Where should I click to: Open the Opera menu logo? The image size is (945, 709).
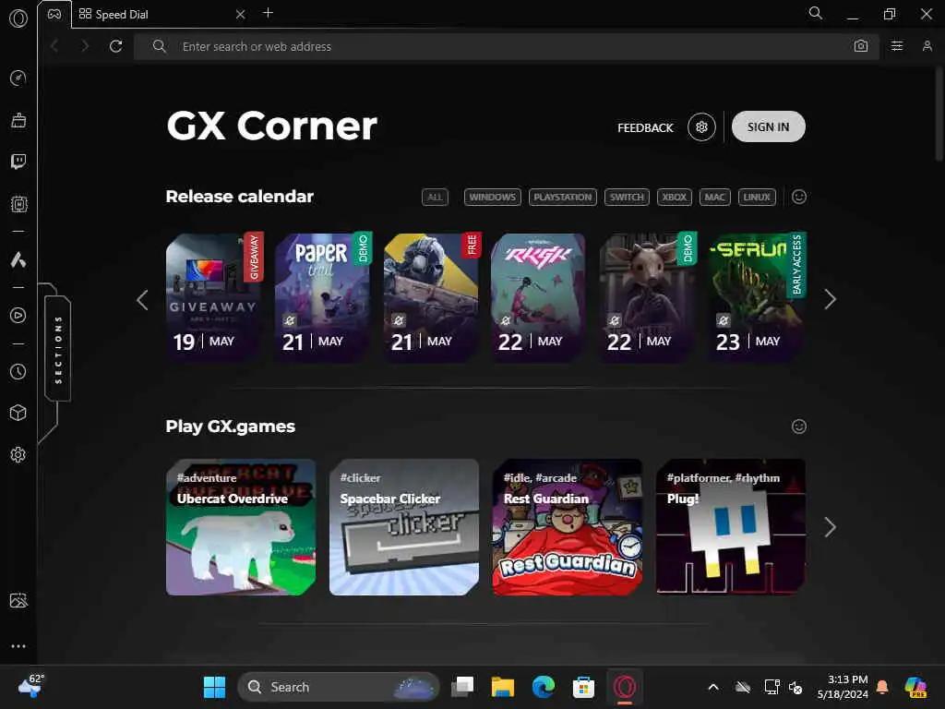coord(18,18)
